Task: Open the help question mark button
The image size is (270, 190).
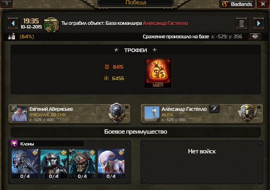Action: click(6, 4)
